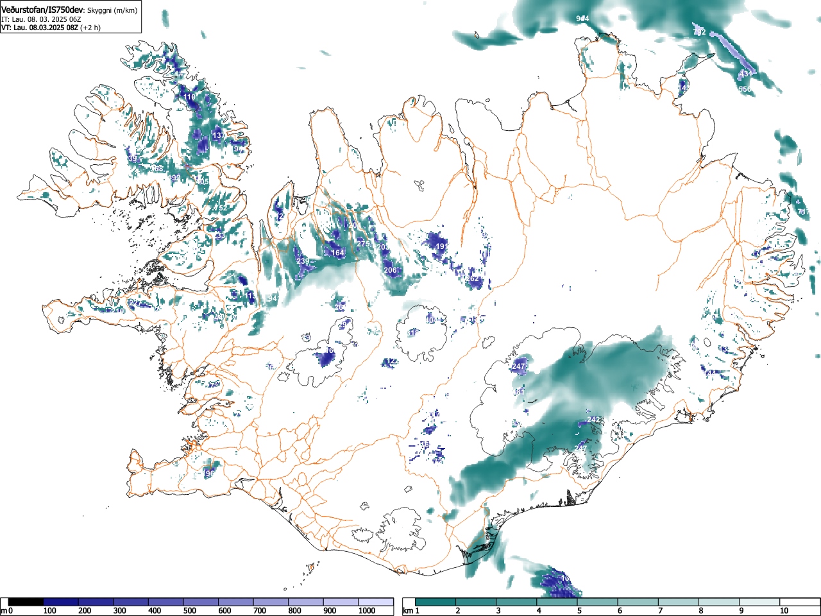Image resolution: width=821 pixels, height=616 pixels.
Task: Click the 96 value near Reykjanes
Action: (x=210, y=474)
